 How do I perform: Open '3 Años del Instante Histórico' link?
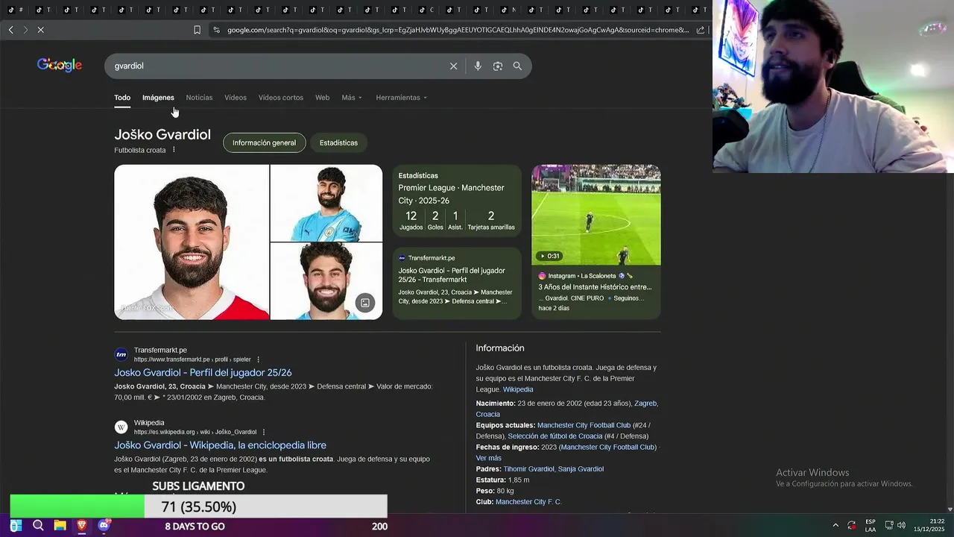pos(595,287)
